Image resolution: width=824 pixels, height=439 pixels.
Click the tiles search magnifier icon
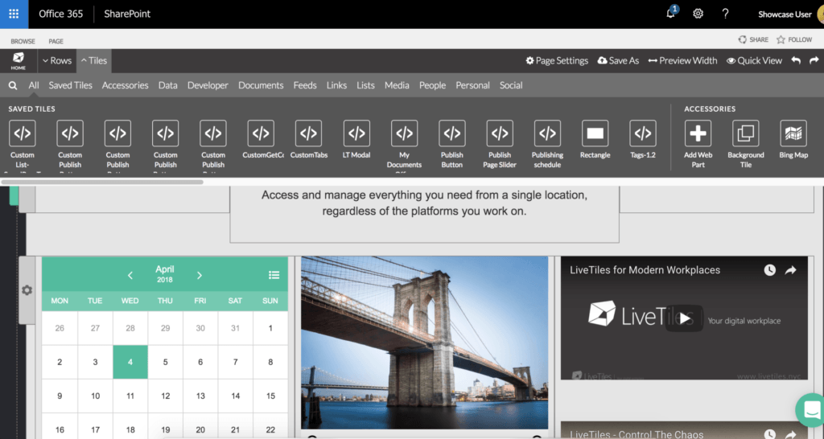click(x=13, y=85)
